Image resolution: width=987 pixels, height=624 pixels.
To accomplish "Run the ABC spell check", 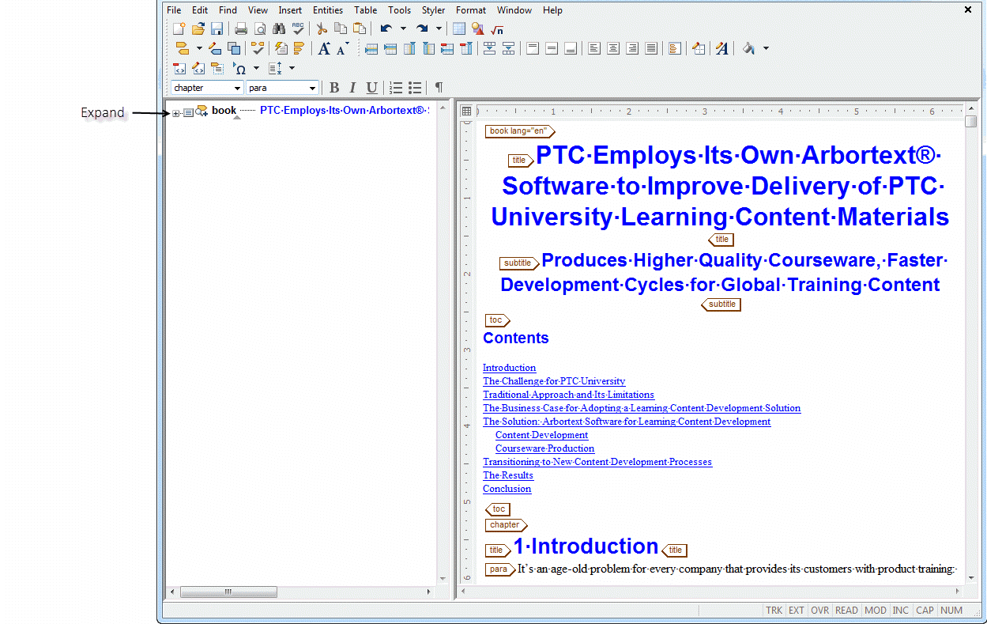I will point(298,28).
